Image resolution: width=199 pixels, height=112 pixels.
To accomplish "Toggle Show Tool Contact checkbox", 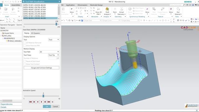I will pos(25,64).
